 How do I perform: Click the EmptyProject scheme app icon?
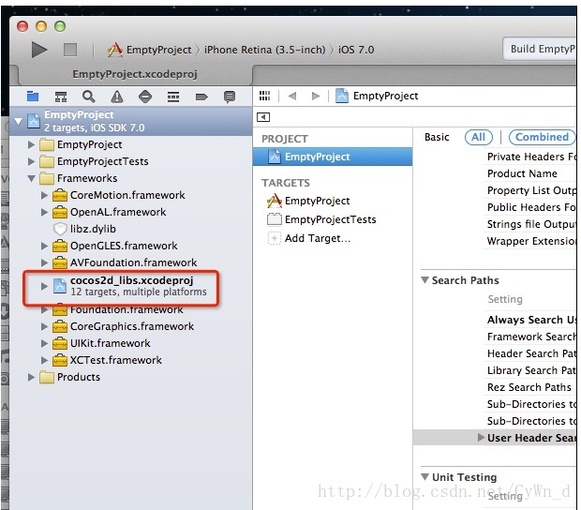tap(115, 50)
